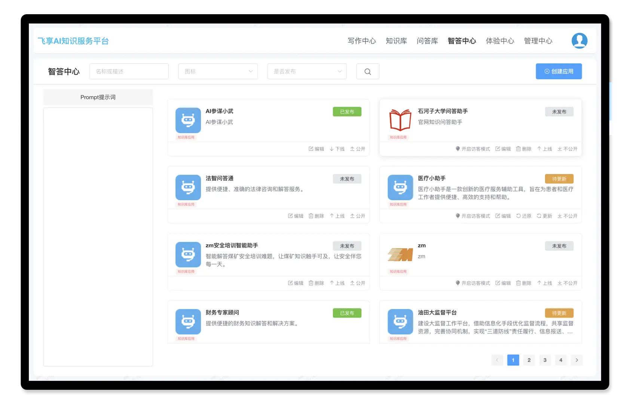The width and height of the screenshot is (630, 404).
Task: Open the 管理中心 navigation tab
Action: 538,41
